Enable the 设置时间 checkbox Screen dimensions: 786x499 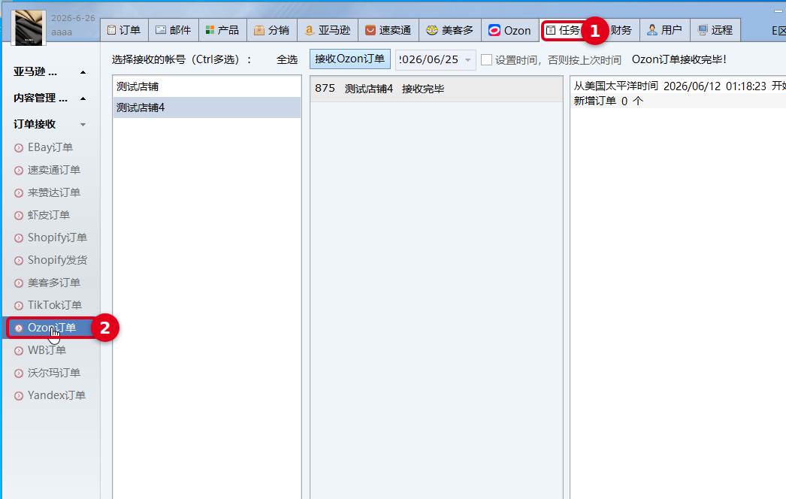[486, 60]
